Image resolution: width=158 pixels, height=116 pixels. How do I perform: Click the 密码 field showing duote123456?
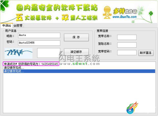(39, 43)
